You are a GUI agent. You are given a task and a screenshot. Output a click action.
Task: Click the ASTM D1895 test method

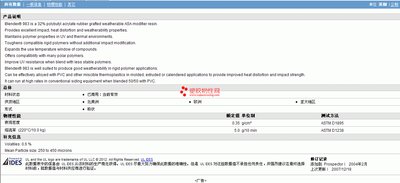(332, 123)
